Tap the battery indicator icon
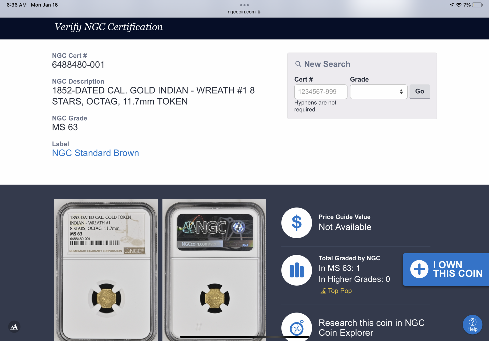 pyautogui.click(x=477, y=5)
